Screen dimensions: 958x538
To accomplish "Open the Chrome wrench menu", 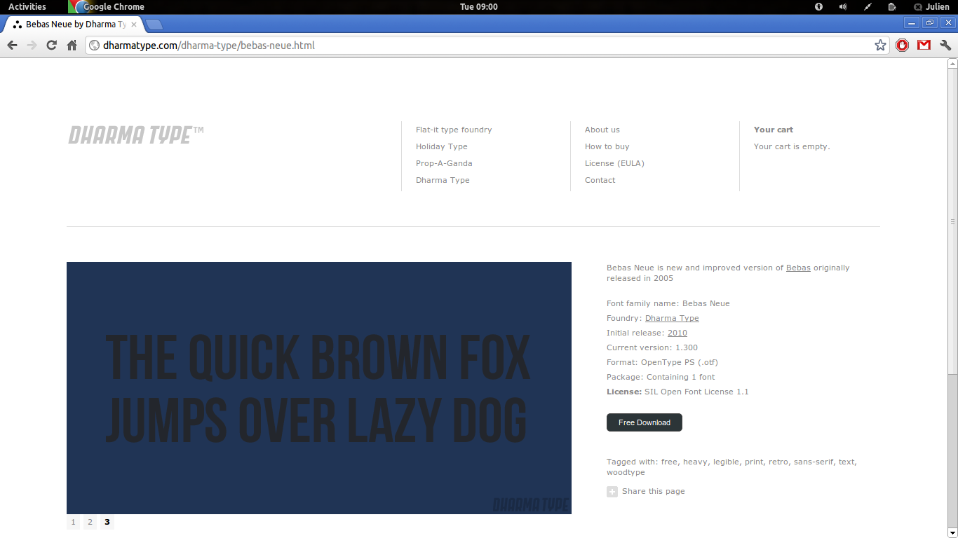I will tap(945, 46).
